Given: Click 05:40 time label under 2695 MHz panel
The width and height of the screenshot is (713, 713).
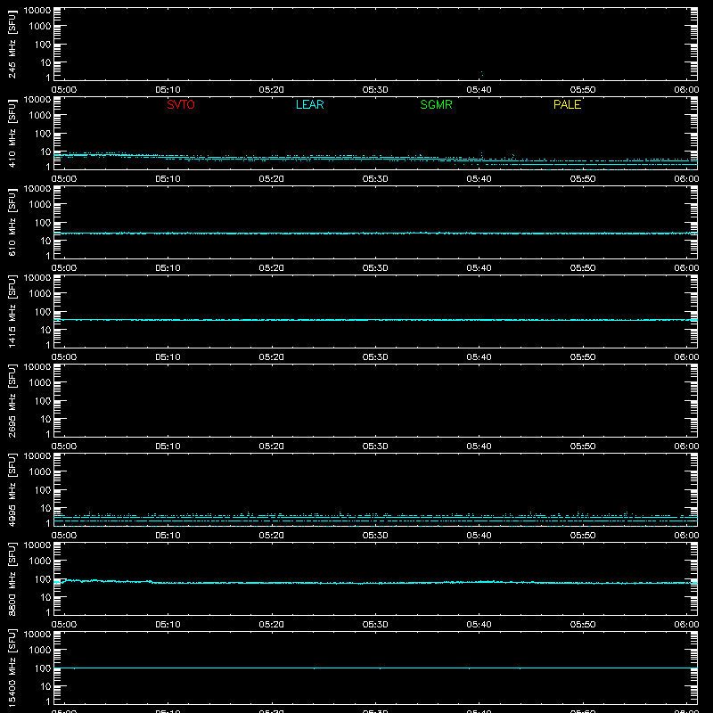Looking at the screenshot, I should [479, 447].
